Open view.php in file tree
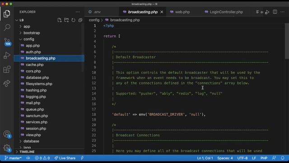This screenshot has height=163, width=289. coord(33,135)
